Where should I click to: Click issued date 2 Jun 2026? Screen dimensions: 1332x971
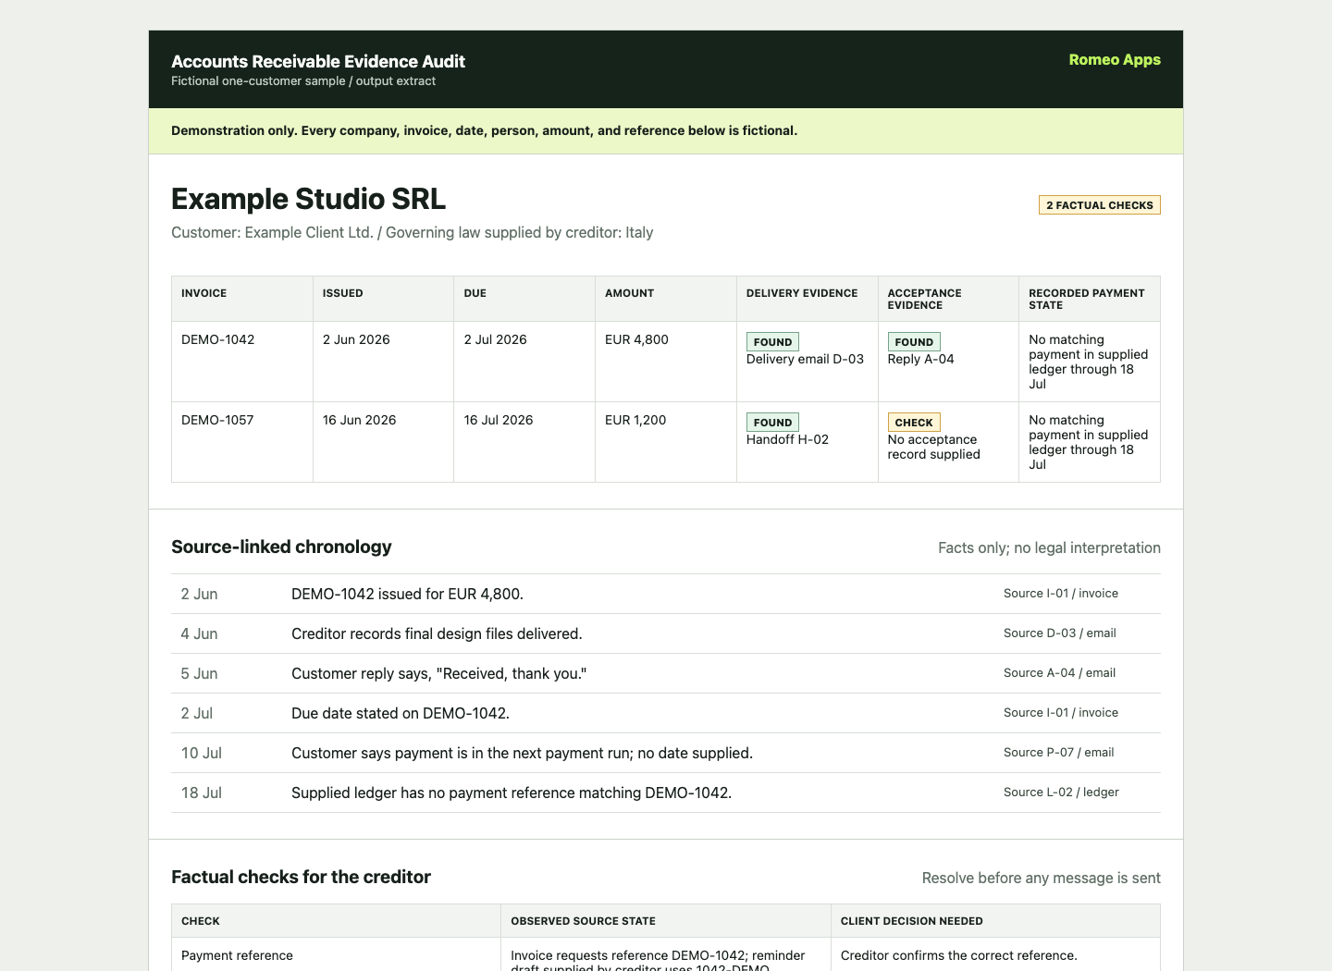click(356, 339)
